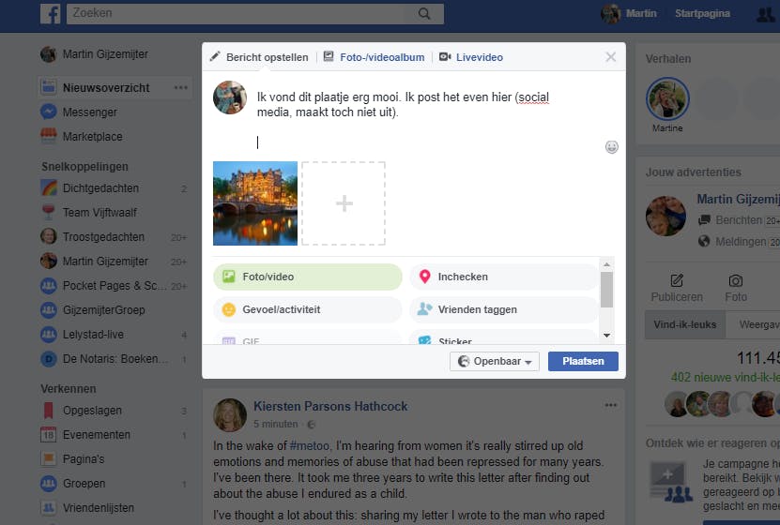Click the Inchecken location pin icon
The width and height of the screenshot is (780, 525).
(x=424, y=277)
